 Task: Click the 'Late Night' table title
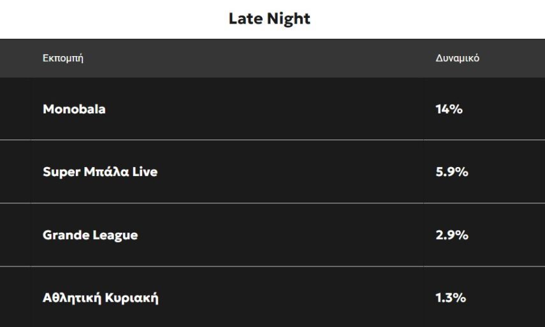[269, 19]
